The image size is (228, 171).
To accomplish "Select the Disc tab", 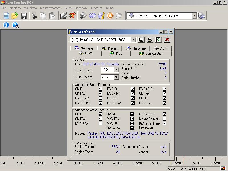I will click(x=116, y=53).
